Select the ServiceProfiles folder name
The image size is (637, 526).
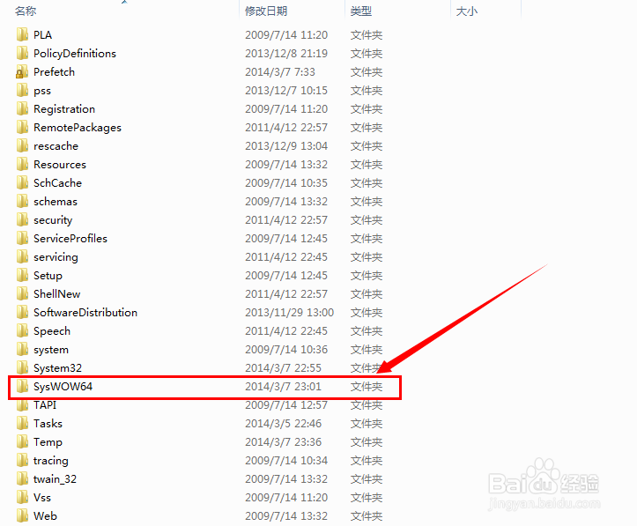point(70,239)
